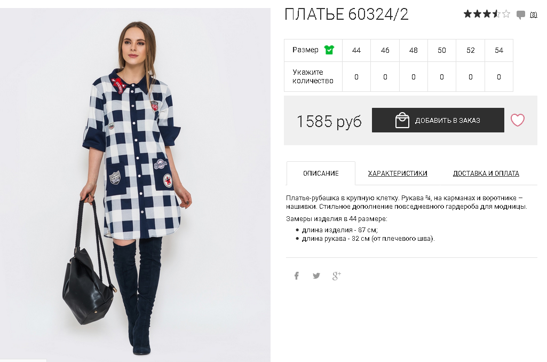Open the green size guide shirt icon
Viewport: 547px width, 362px height.
point(329,50)
